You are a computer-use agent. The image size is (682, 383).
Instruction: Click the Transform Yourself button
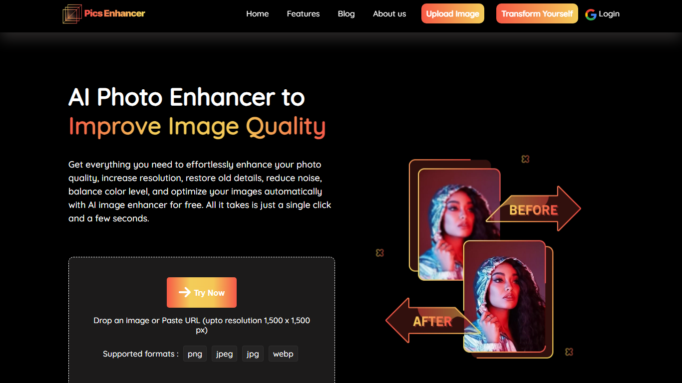click(537, 13)
